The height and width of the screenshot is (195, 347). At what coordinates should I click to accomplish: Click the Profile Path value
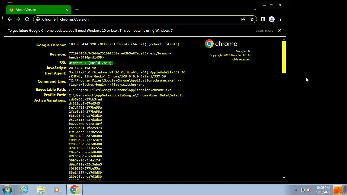pos(126,95)
